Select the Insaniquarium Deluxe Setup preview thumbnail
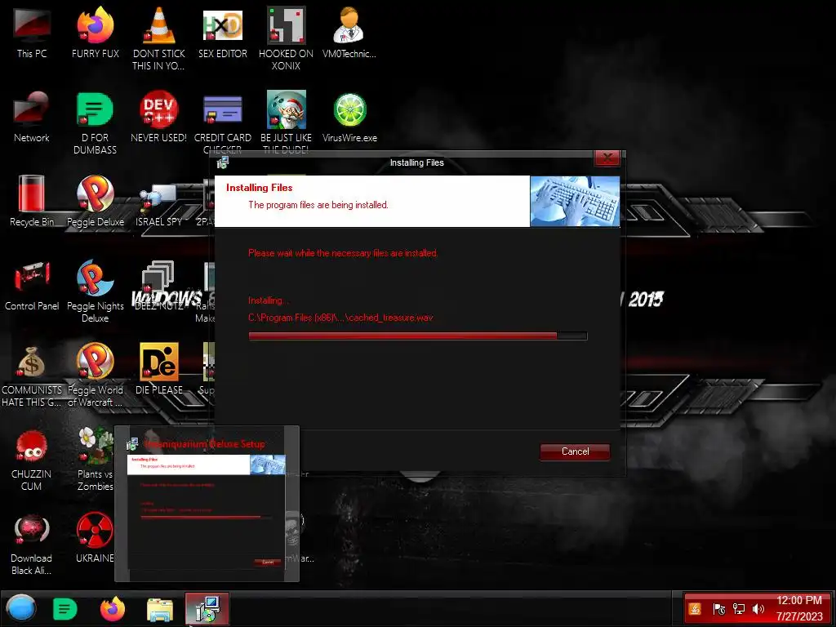The width and height of the screenshot is (836, 627). pos(207,504)
